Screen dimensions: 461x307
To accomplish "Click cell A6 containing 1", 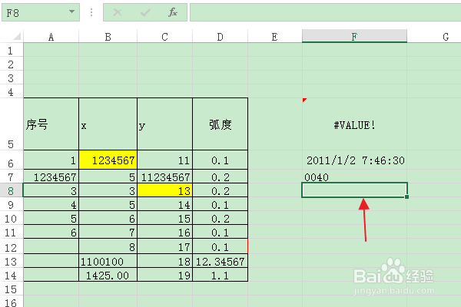I will 51,160.
